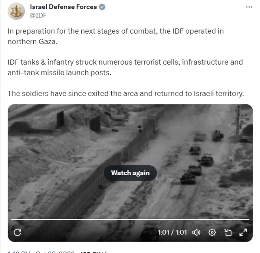Click the view count below the video
This screenshot has width=260, height=253.
point(94,252)
